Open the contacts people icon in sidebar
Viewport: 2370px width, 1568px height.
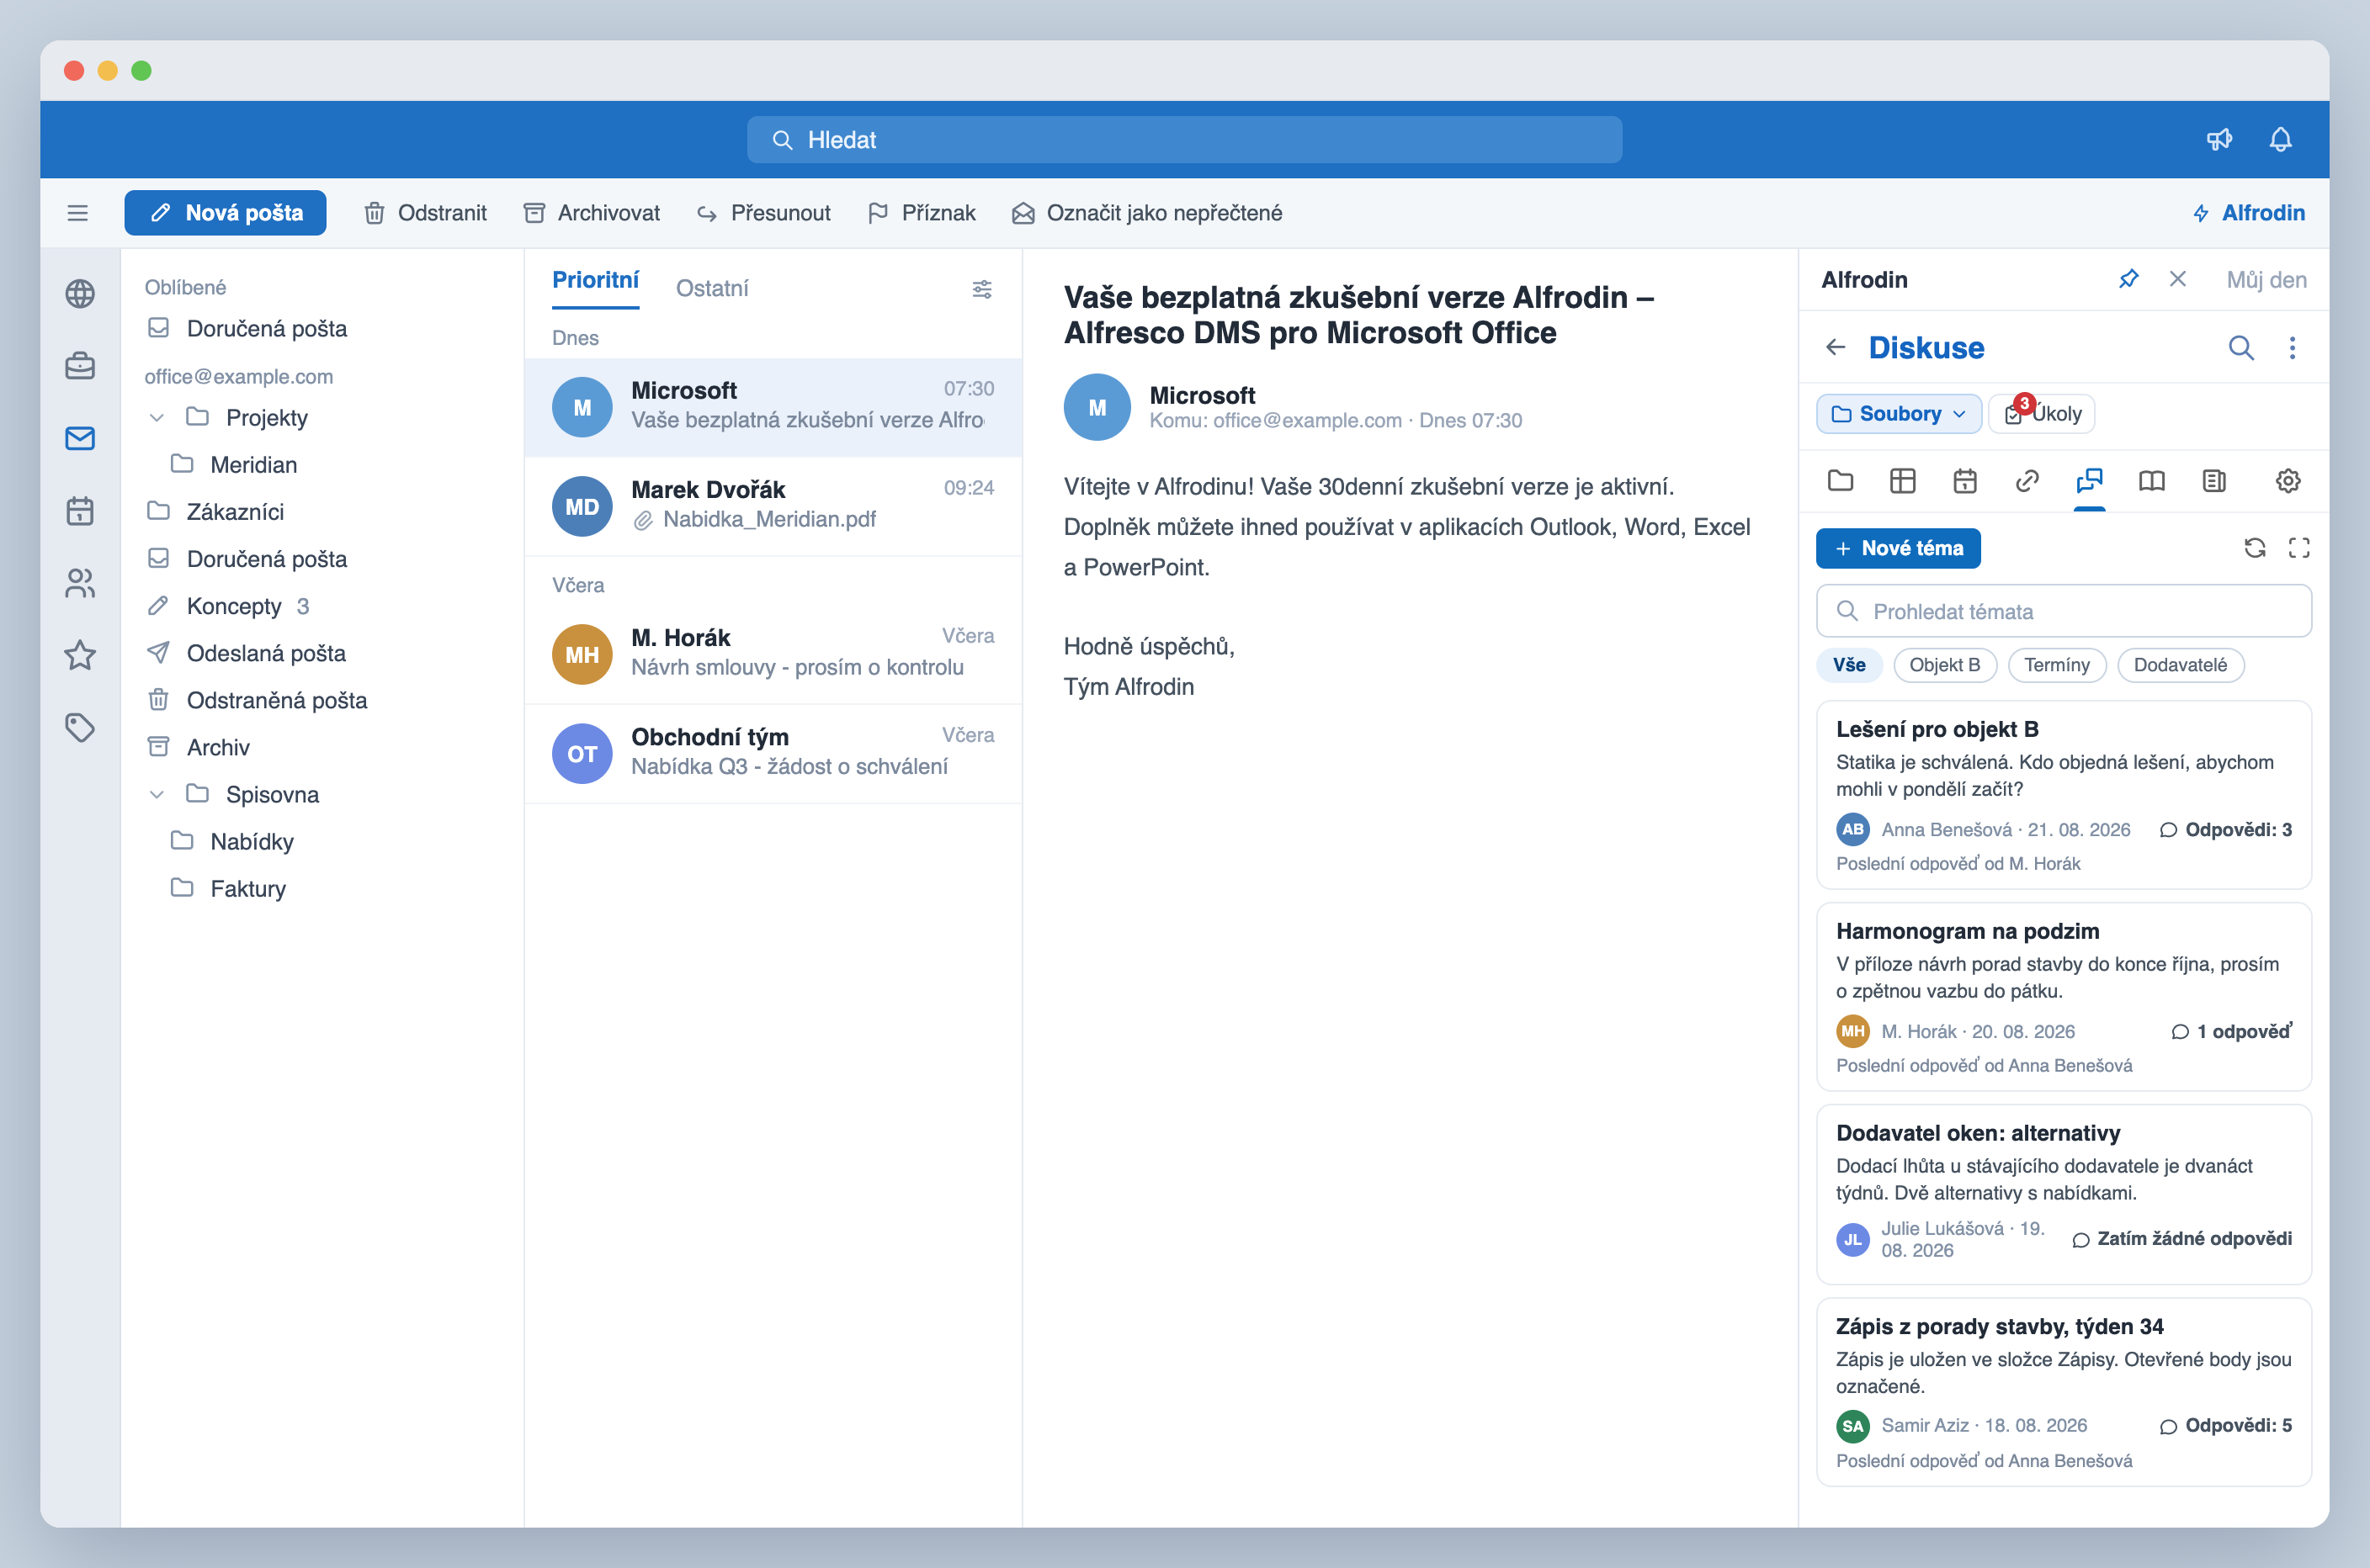tap(80, 583)
